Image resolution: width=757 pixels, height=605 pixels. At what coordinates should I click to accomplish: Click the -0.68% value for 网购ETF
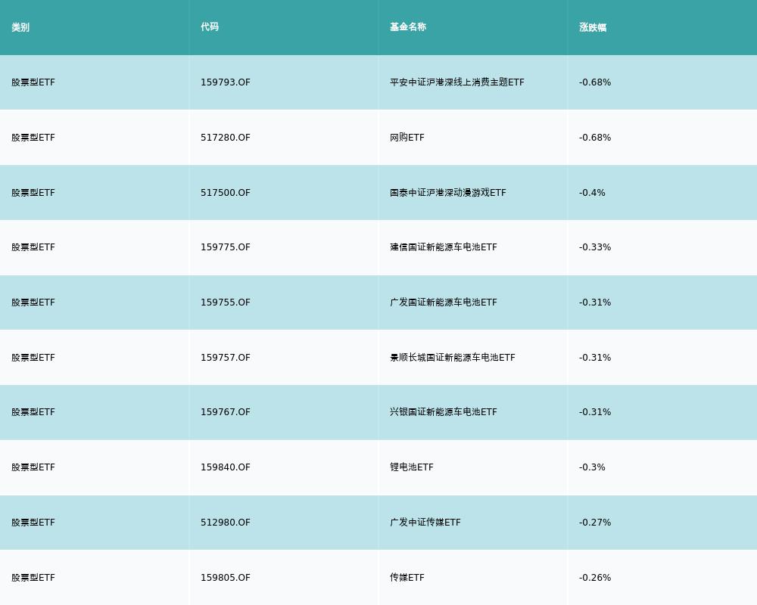point(595,138)
